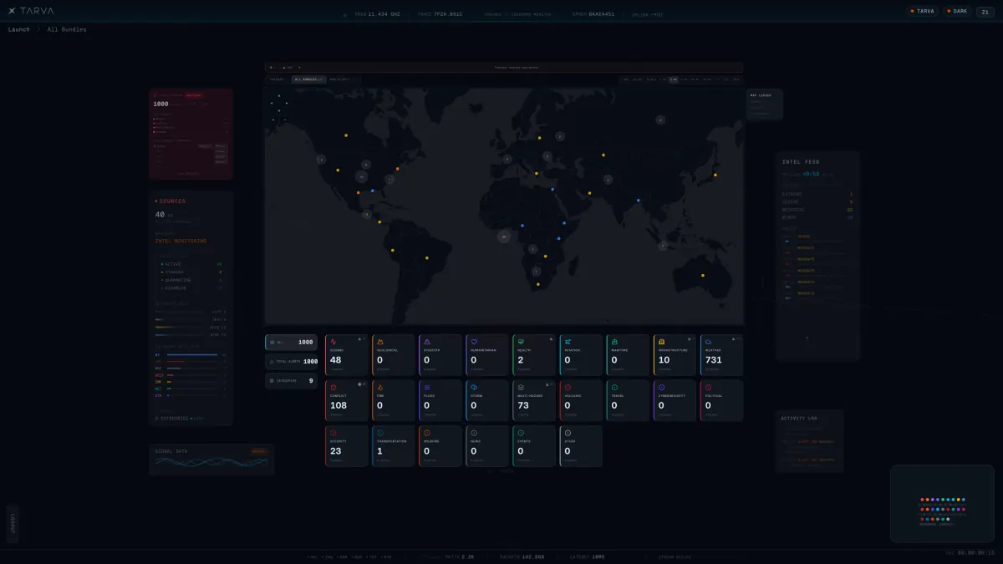The image size is (1003, 564).
Task: Click the Multi-Hazard count 73
Action: 523,405
